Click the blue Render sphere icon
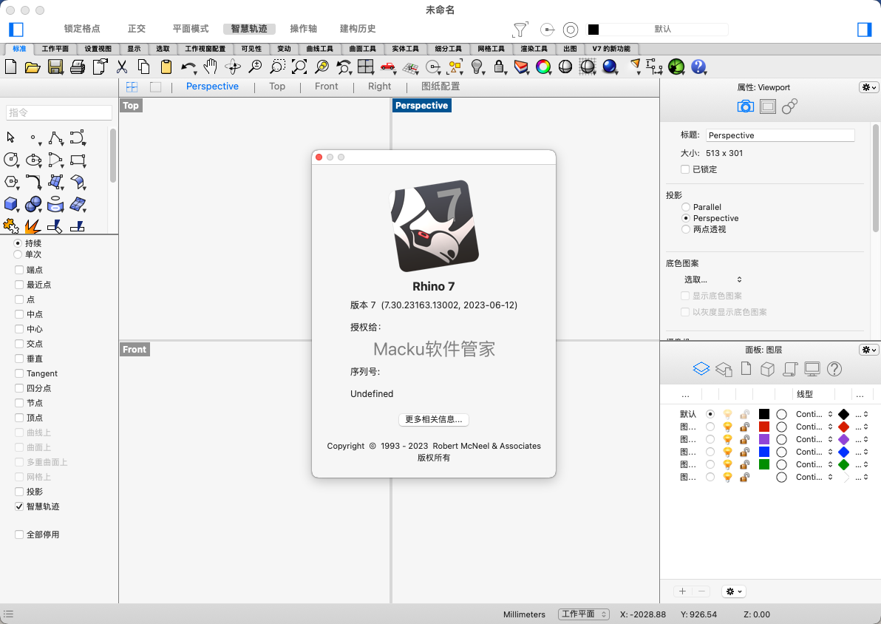This screenshot has width=881, height=624. pos(610,67)
